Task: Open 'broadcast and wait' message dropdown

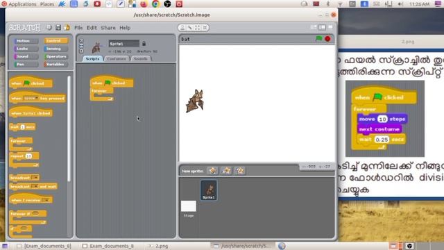Action: tap(35, 187)
